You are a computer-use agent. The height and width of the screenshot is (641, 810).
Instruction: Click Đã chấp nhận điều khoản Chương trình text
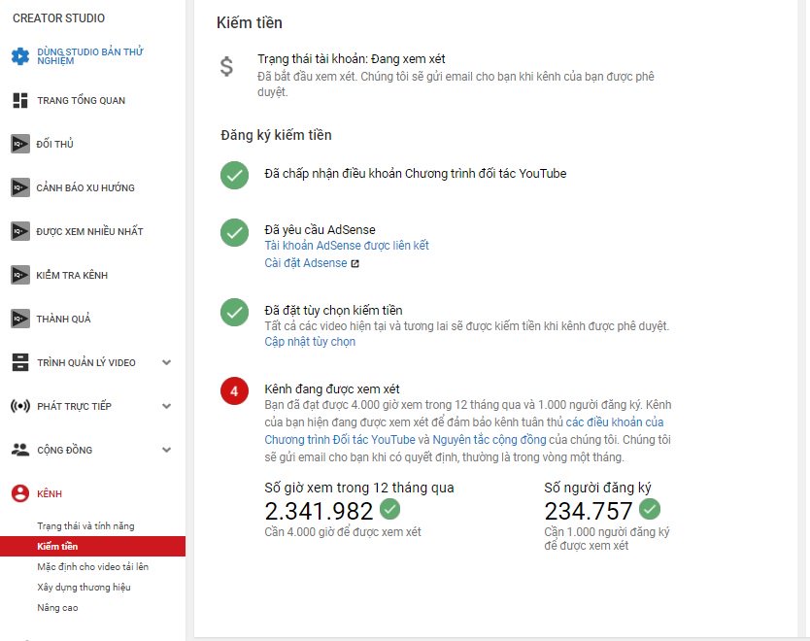[x=416, y=174]
